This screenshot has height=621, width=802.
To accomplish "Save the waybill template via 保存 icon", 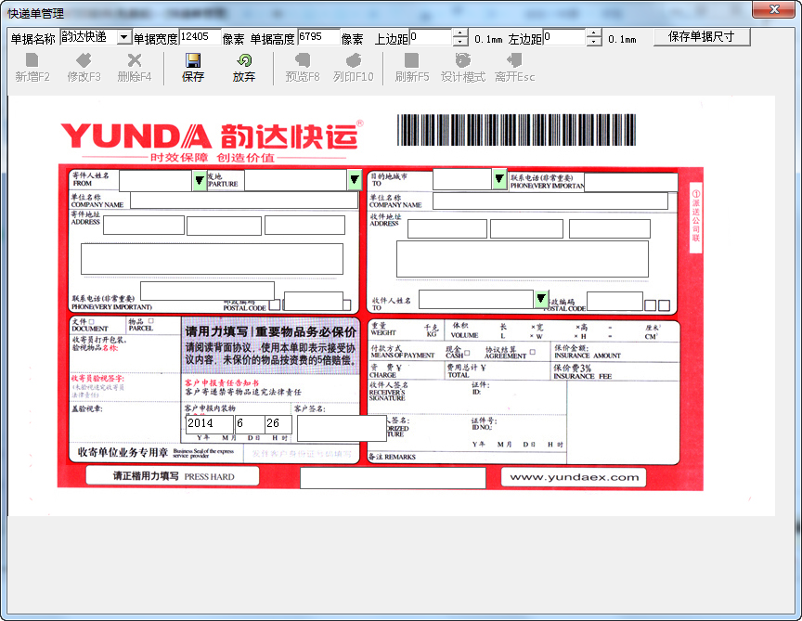I will click(x=193, y=67).
